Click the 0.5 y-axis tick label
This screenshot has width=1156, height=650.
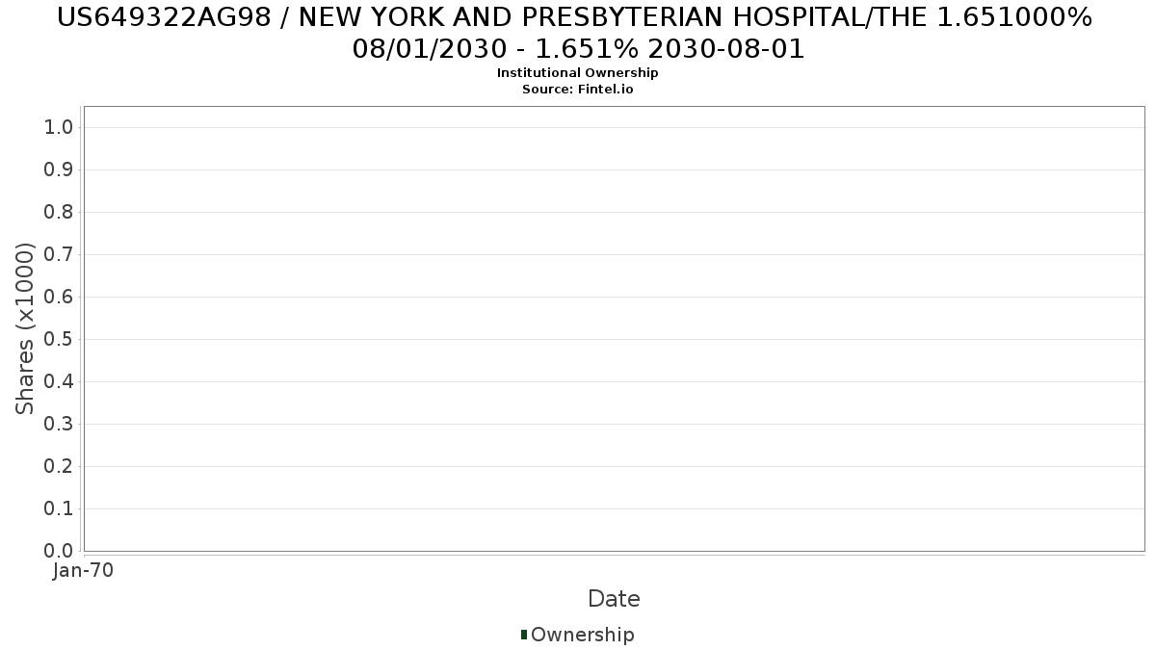[59, 339]
